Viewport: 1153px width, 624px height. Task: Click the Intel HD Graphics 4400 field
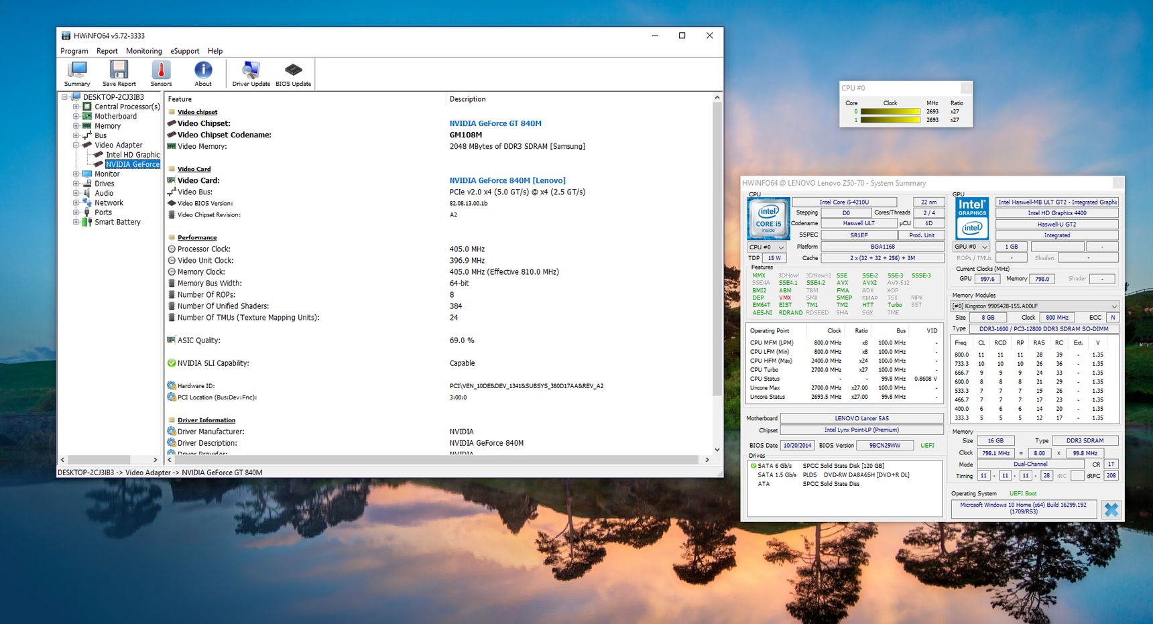1057,213
